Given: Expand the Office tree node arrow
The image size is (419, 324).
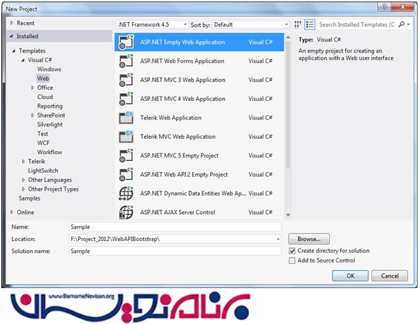Looking at the screenshot, I should pos(32,88).
